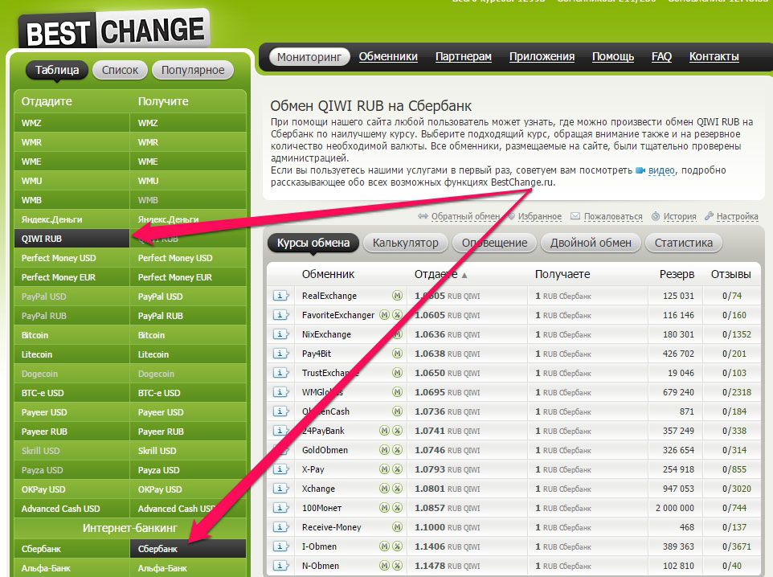The image size is (773, 577).
Task: Select Яндекс.Деньги in Отдадите column
Action: click(x=72, y=219)
